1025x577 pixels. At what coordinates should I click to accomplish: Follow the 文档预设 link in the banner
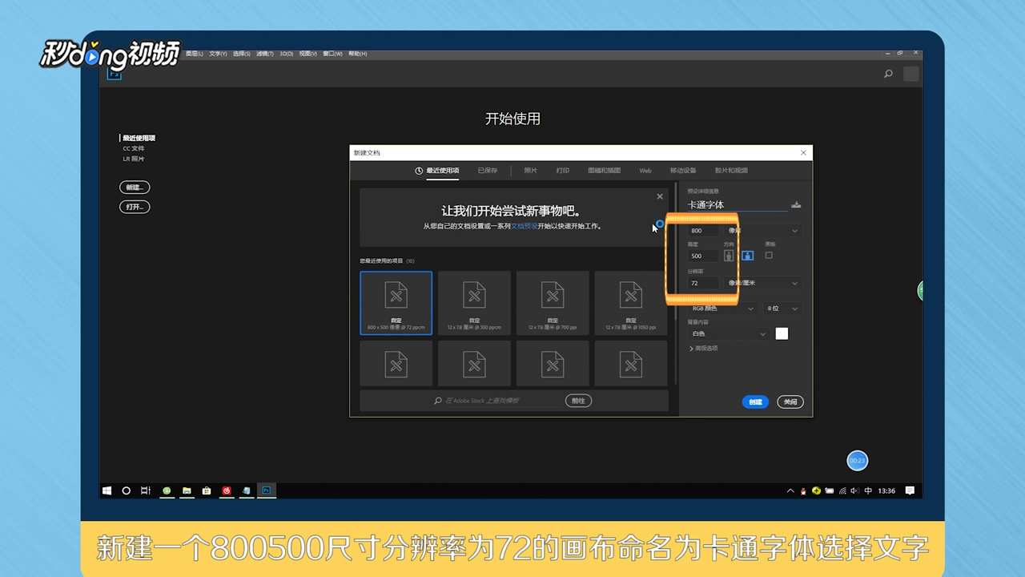tap(524, 227)
